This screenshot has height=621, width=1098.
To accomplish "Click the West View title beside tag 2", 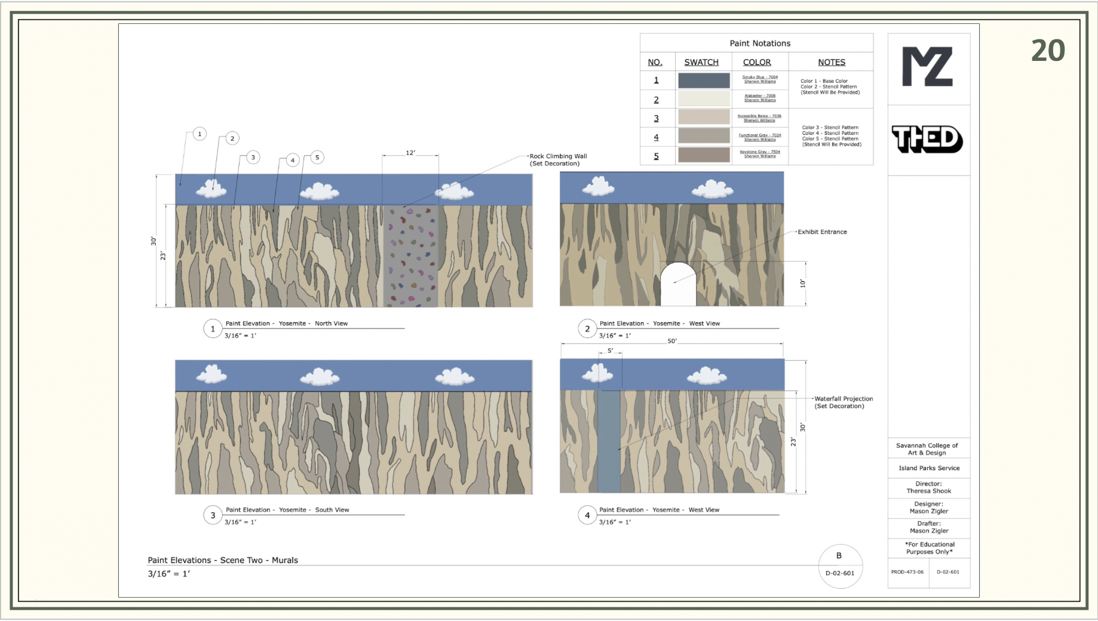I will pos(660,323).
